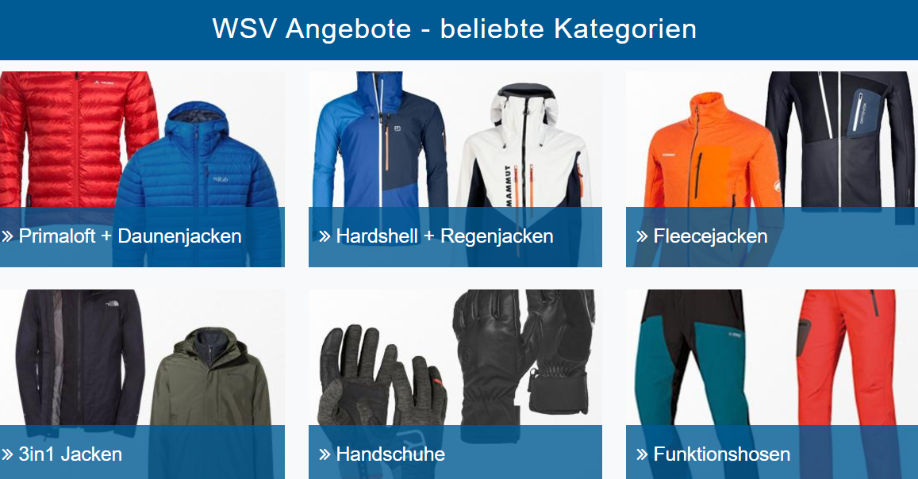
Task: Go to the Fleecejacken category
Action: tap(710, 236)
